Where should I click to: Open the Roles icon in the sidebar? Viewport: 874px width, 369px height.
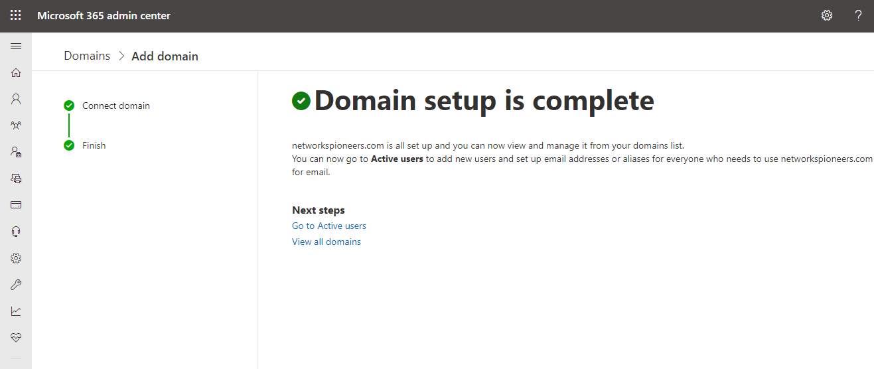tap(16, 152)
